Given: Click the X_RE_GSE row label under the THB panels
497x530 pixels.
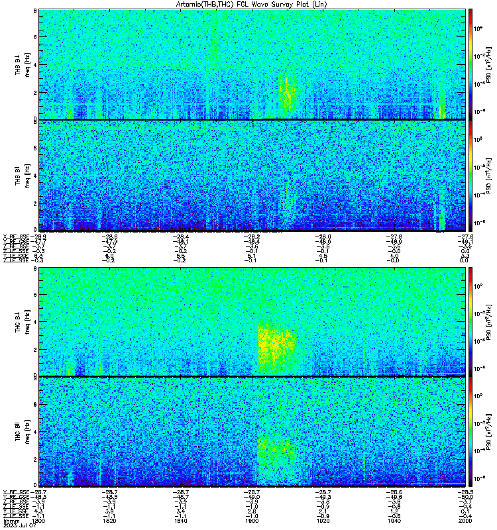Looking at the screenshot, I should pyautogui.click(x=16, y=237).
